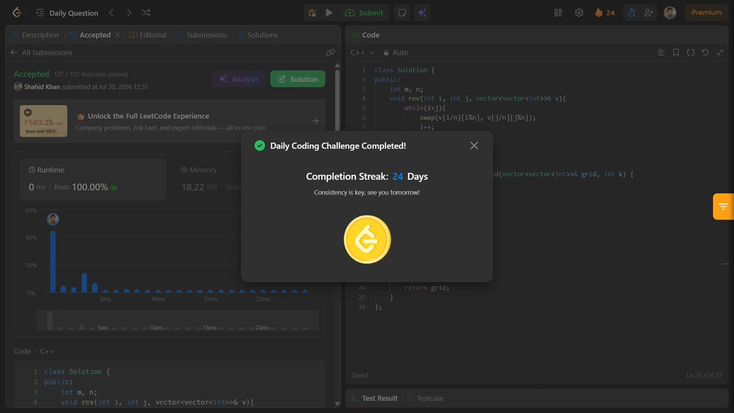Invite a collaborator icon
The width and height of the screenshot is (734, 413).
click(x=648, y=12)
